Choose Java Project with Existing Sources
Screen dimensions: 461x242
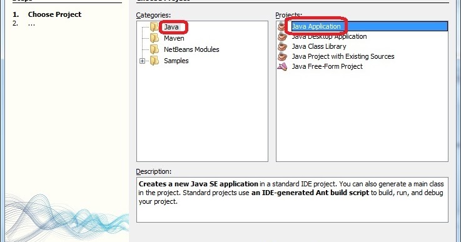pyautogui.click(x=343, y=56)
